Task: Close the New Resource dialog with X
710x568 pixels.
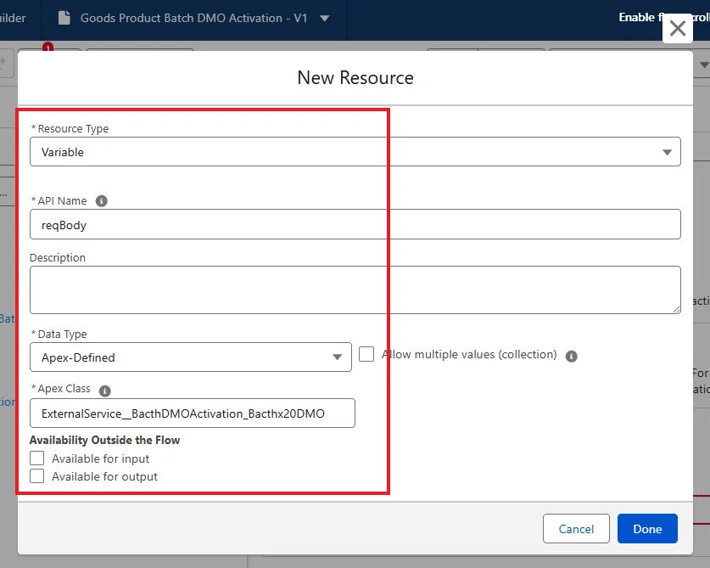Action: click(x=678, y=28)
